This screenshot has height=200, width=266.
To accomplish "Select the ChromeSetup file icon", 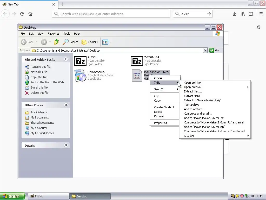I will click(80, 76).
